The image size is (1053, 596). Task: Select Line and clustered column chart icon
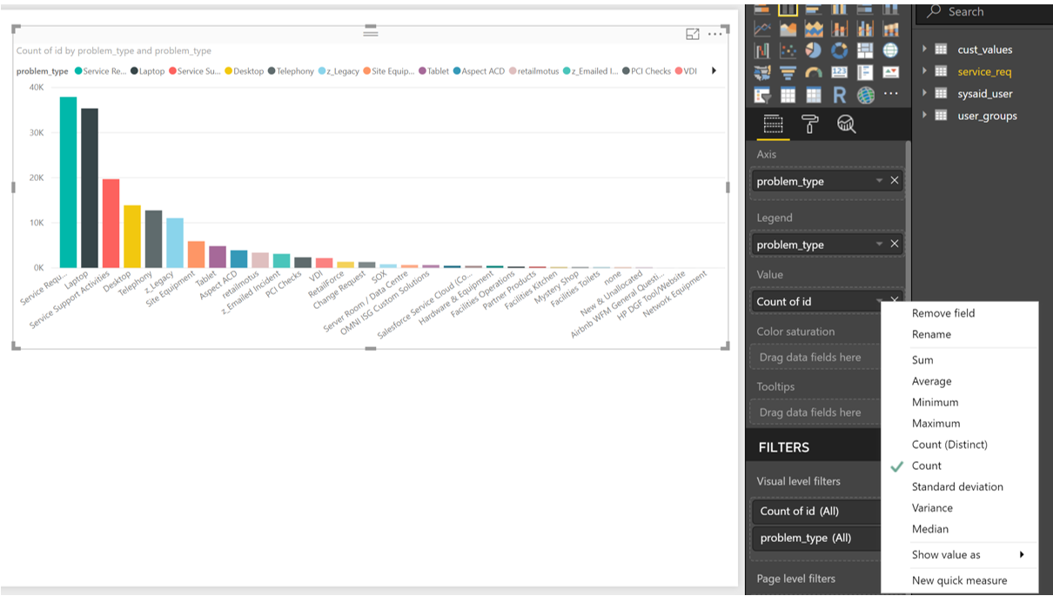(x=865, y=29)
